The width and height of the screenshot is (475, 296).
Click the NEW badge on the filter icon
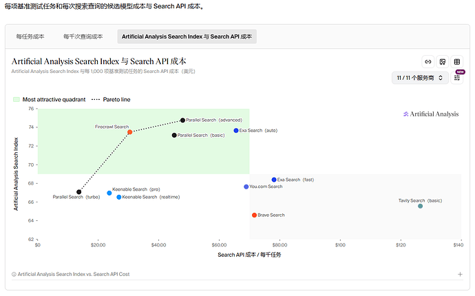pyautogui.click(x=460, y=72)
